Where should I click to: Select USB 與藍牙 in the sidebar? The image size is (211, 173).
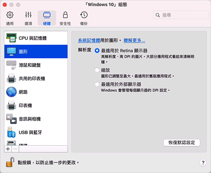(36, 132)
